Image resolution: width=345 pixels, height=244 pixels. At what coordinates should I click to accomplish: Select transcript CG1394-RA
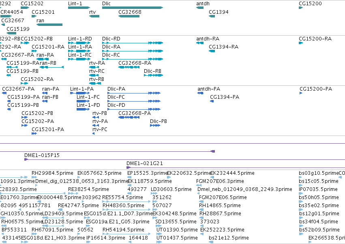[223, 47]
